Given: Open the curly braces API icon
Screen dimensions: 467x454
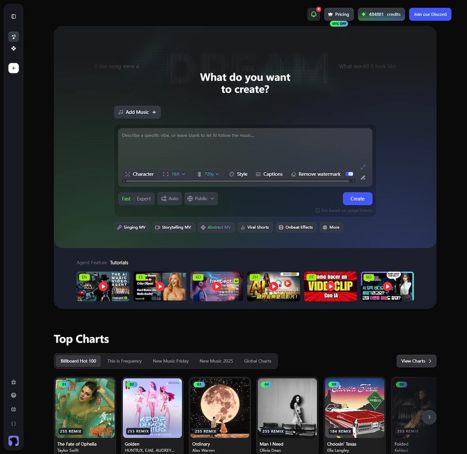Looking at the screenshot, I should [x=14, y=424].
